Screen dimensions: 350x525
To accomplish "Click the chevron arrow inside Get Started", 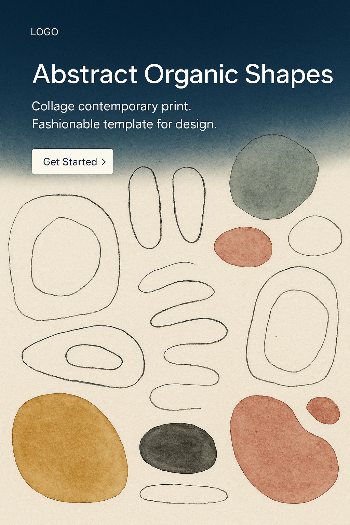I will [x=104, y=162].
